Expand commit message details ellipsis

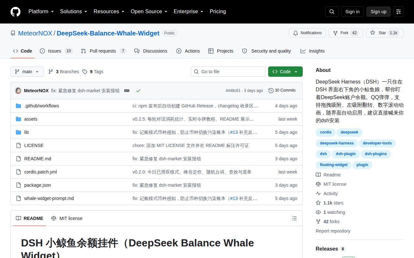pyautogui.click(x=127, y=91)
